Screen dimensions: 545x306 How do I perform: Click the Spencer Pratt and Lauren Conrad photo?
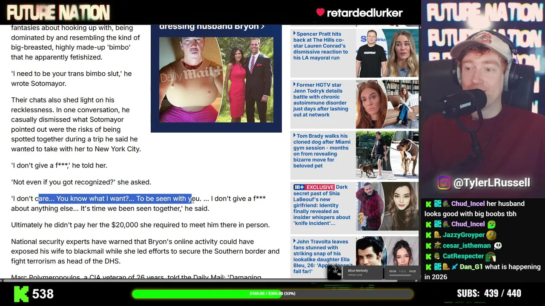tap(387, 53)
